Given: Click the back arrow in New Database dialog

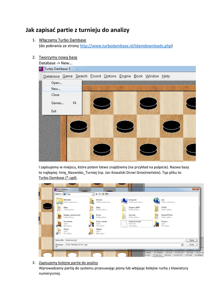Looking at the screenshot, I should 97,194.
